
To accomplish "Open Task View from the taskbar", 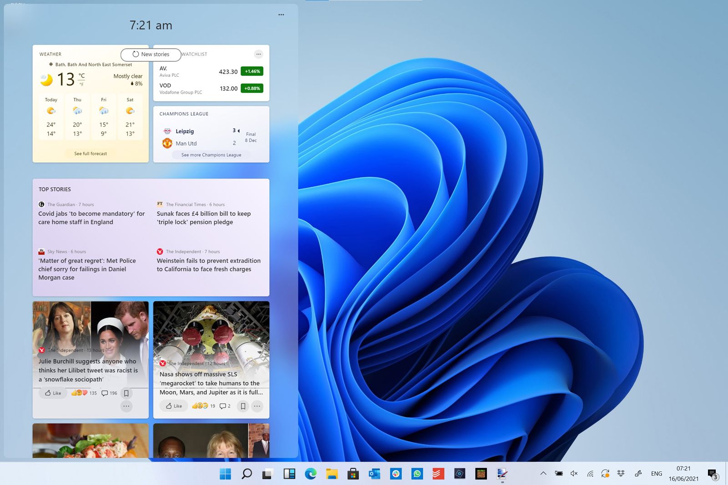I will pyautogui.click(x=266, y=474).
